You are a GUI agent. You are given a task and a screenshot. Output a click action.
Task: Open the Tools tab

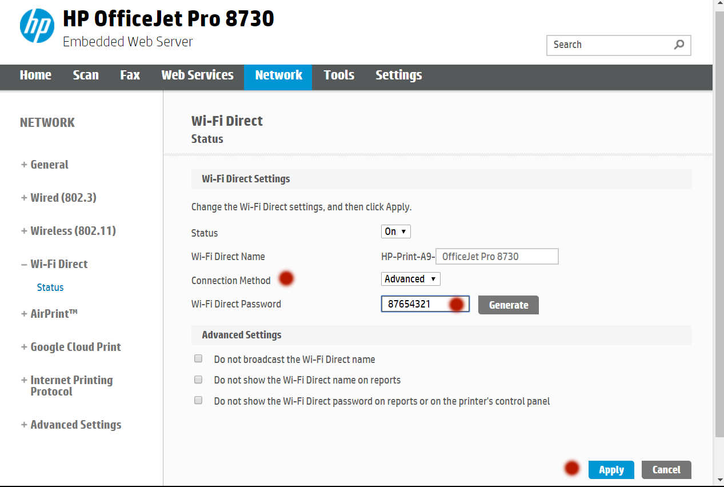coord(339,75)
